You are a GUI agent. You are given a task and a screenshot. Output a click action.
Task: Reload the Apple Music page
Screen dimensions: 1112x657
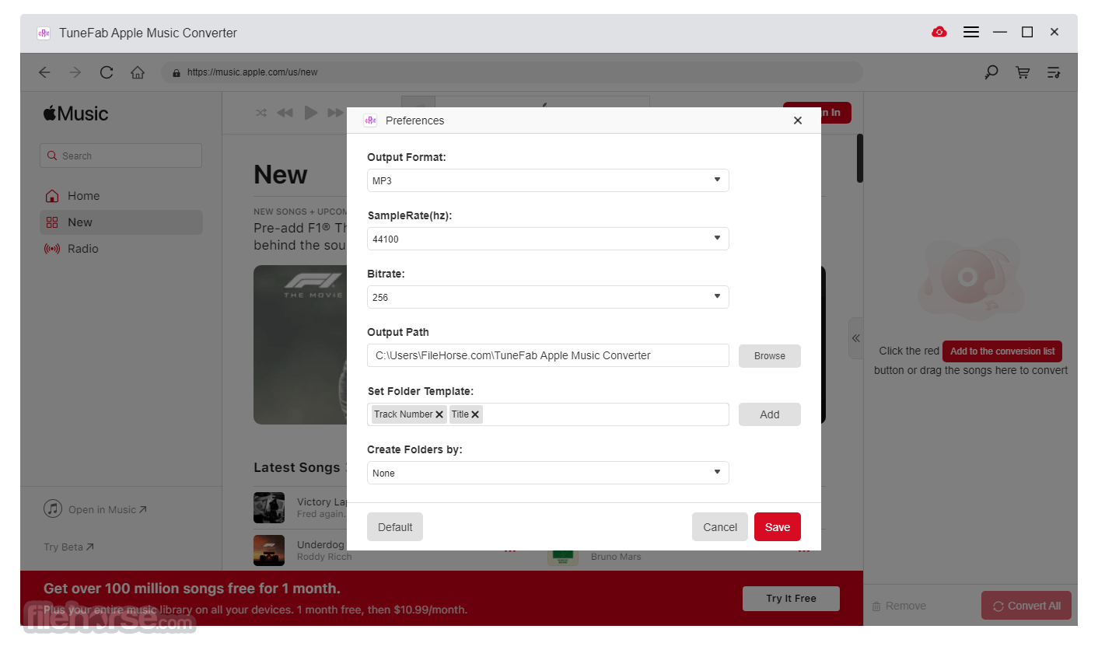pos(107,72)
